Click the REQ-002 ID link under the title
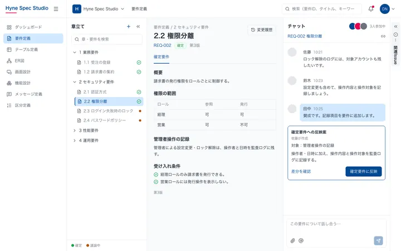Screen dimensions: 401x251 click(162, 45)
